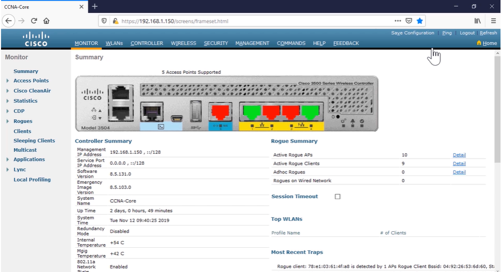Click the Refresh link in header
This screenshot has height=272, width=501.
coord(488,33)
